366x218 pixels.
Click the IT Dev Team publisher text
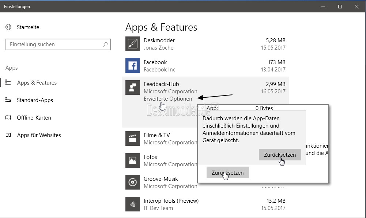pos(158,208)
